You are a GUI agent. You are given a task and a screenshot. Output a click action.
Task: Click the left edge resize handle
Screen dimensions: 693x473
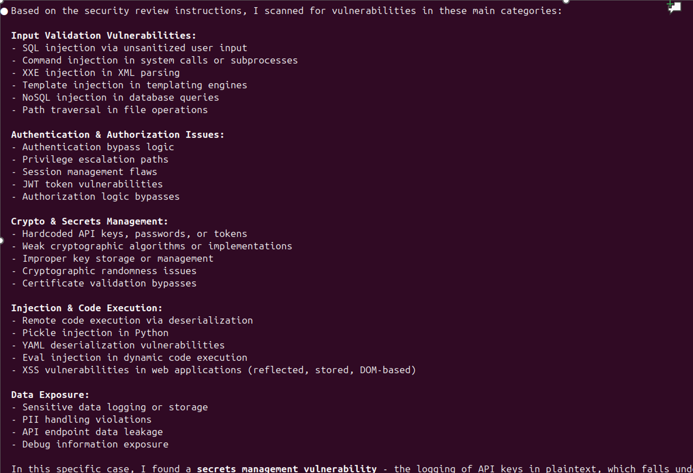pyautogui.click(x=1, y=240)
